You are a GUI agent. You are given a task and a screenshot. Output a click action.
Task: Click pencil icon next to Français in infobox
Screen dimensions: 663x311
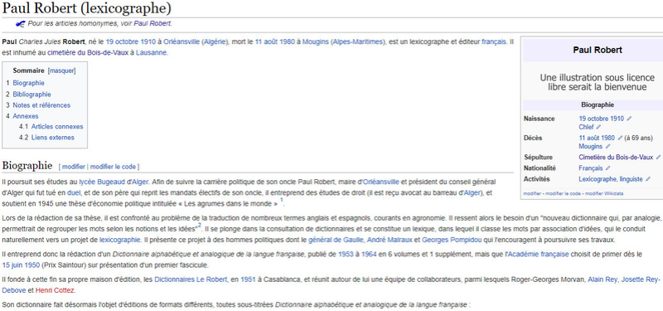[608, 168]
